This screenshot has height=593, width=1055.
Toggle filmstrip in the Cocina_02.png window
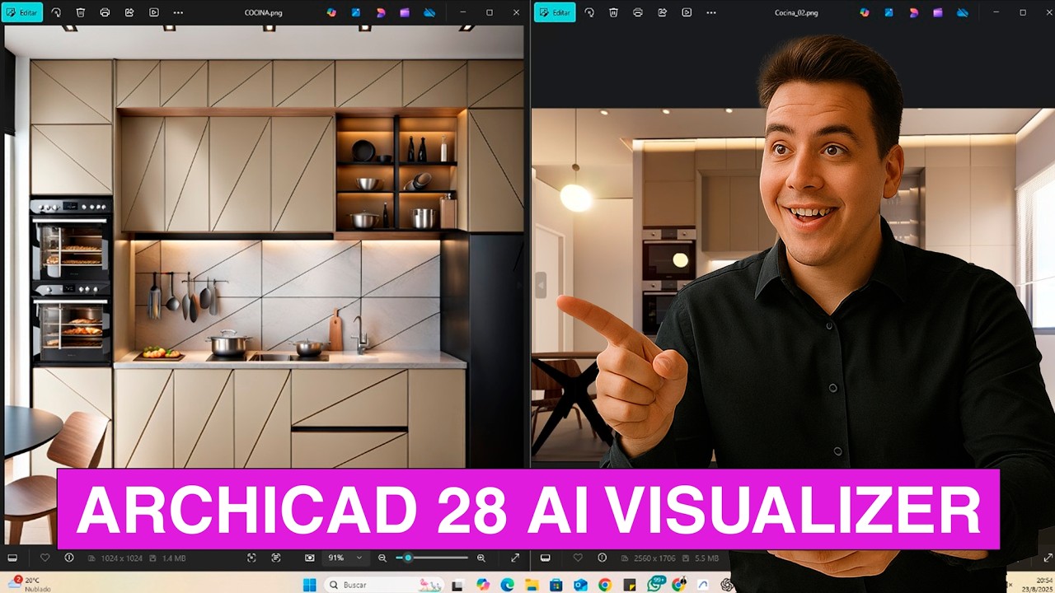545,558
